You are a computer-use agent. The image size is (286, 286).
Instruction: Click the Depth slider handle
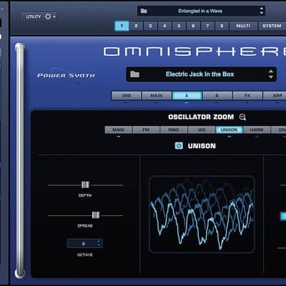pos(85,184)
